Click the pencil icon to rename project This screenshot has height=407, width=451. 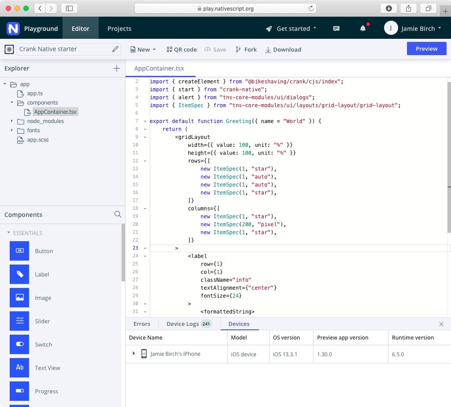click(x=115, y=49)
